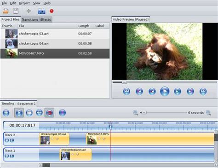The width and height of the screenshot is (218, 168).
Task: Click the up arrow of the timeline vertical scrollbar
Action: tap(216, 132)
